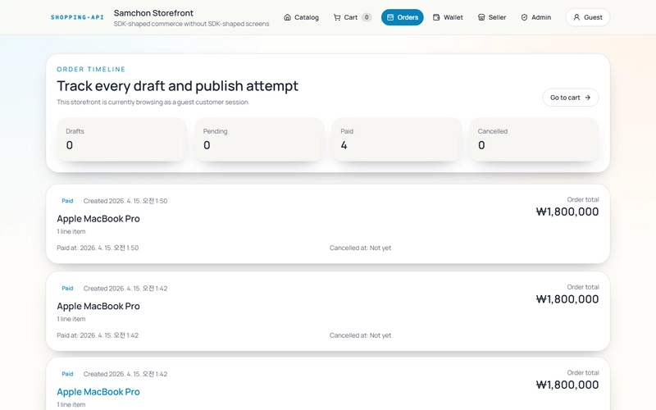Open the Cart navigation tab
The height and width of the screenshot is (410, 656).
click(x=353, y=17)
